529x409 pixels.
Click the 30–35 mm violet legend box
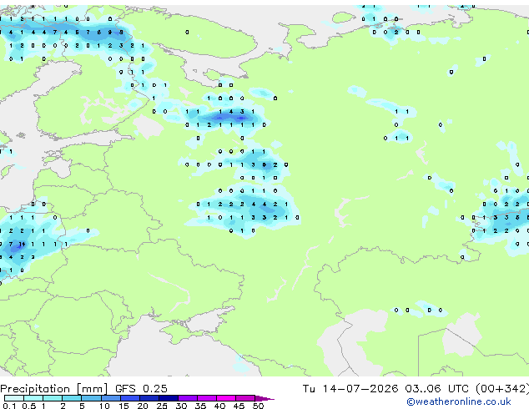coord(188,398)
